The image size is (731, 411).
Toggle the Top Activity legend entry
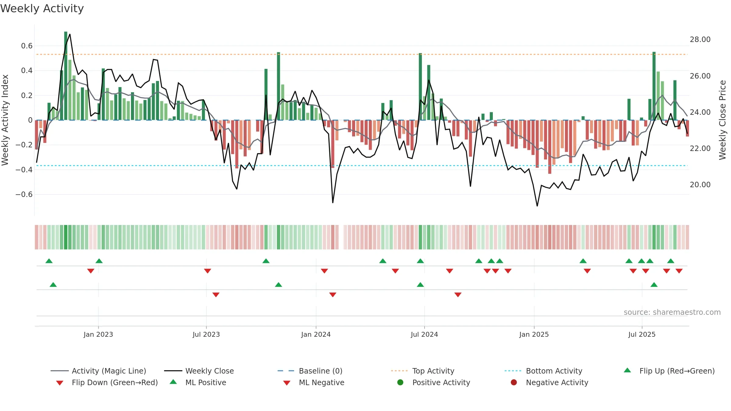pyautogui.click(x=422, y=371)
